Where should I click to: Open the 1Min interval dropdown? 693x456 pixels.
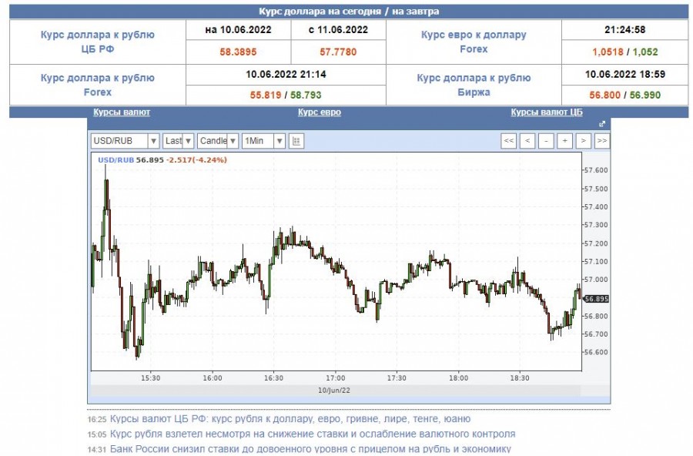point(263,141)
